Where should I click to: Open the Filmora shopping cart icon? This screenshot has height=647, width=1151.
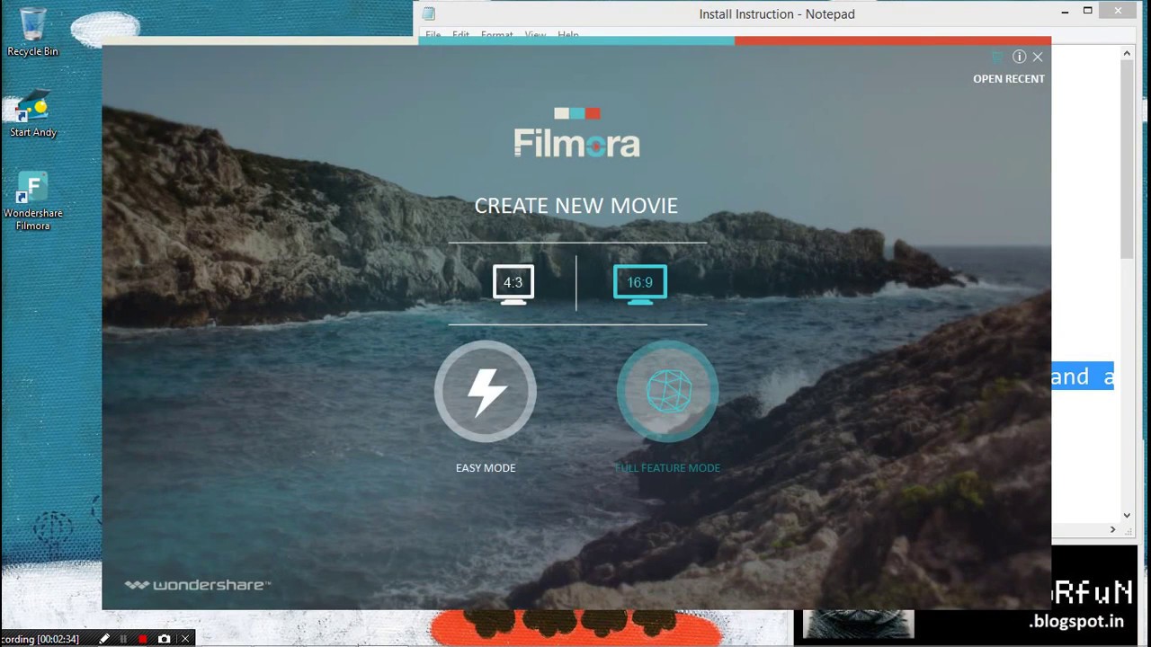[x=997, y=57]
